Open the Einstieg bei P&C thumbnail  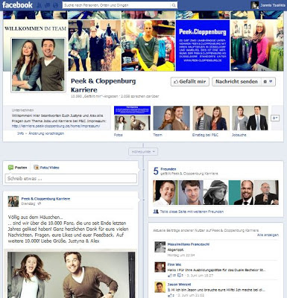coord(211,118)
